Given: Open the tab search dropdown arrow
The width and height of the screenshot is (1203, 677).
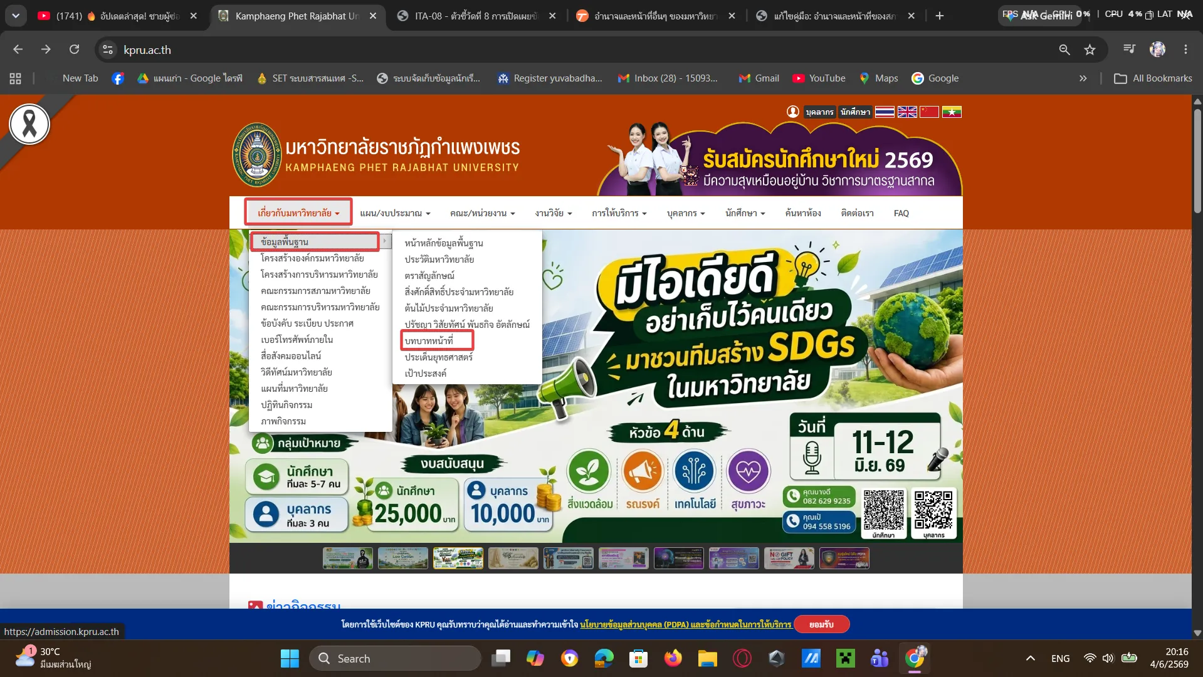Looking at the screenshot, I should [x=16, y=16].
